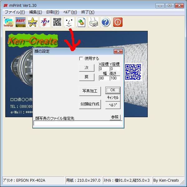
Task: Open the 編集(E) menu
Action: [x=36, y=12]
